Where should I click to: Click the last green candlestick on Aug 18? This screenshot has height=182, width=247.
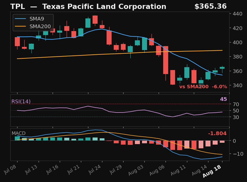(x=222, y=68)
